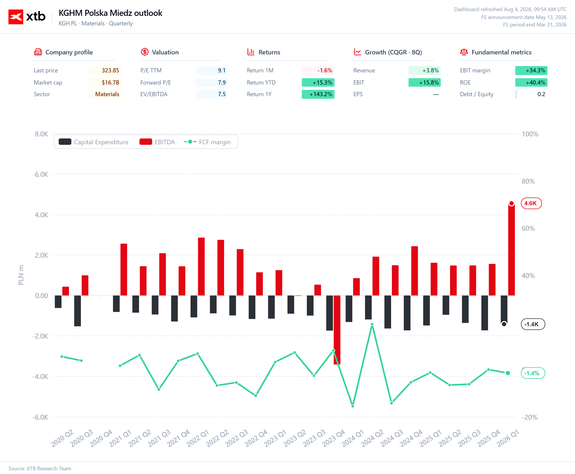
Task: Click the xtb logo
Action: pos(27,17)
